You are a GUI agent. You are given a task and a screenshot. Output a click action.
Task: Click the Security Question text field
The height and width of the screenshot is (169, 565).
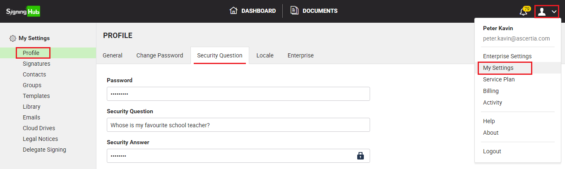238,125
